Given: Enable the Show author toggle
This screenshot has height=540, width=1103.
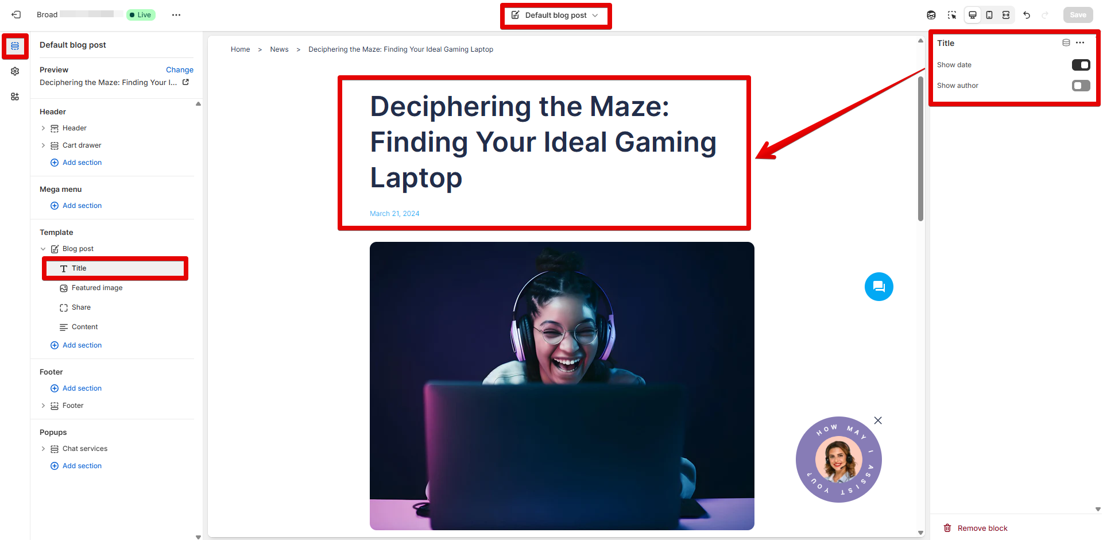Looking at the screenshot, I should click(x=1081, y=86).
